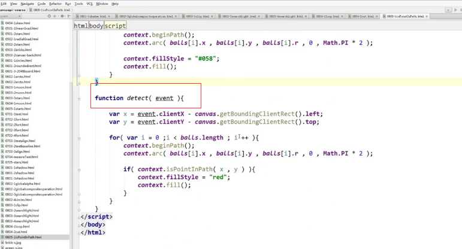This screenshot has width=462, height=249.
Task: Click the file icon beside 0701-1text.html
Action: pos(2,114)
